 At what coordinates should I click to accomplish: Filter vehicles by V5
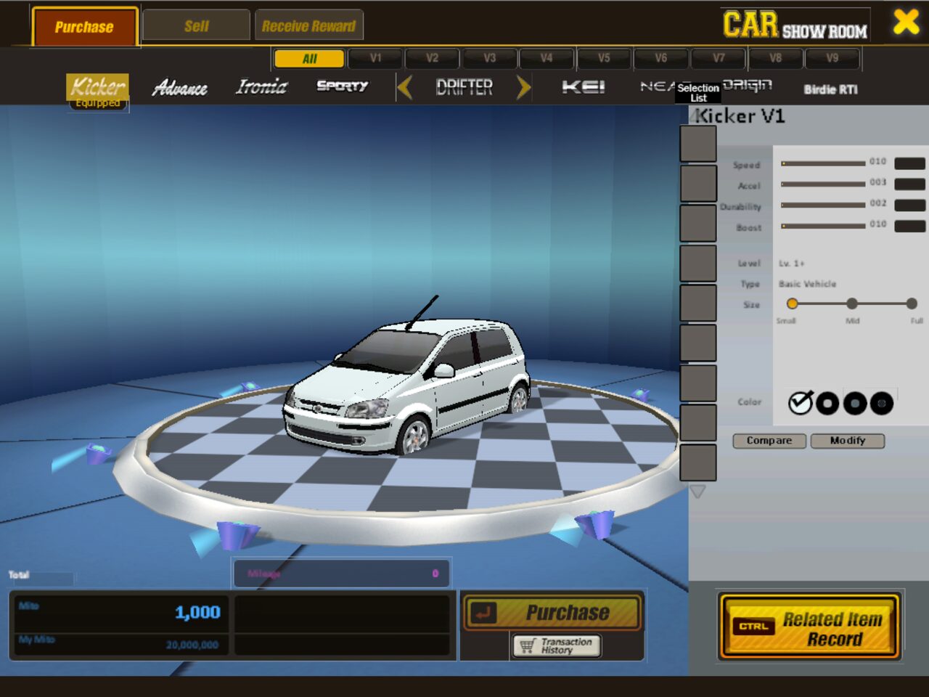(604, 58)
